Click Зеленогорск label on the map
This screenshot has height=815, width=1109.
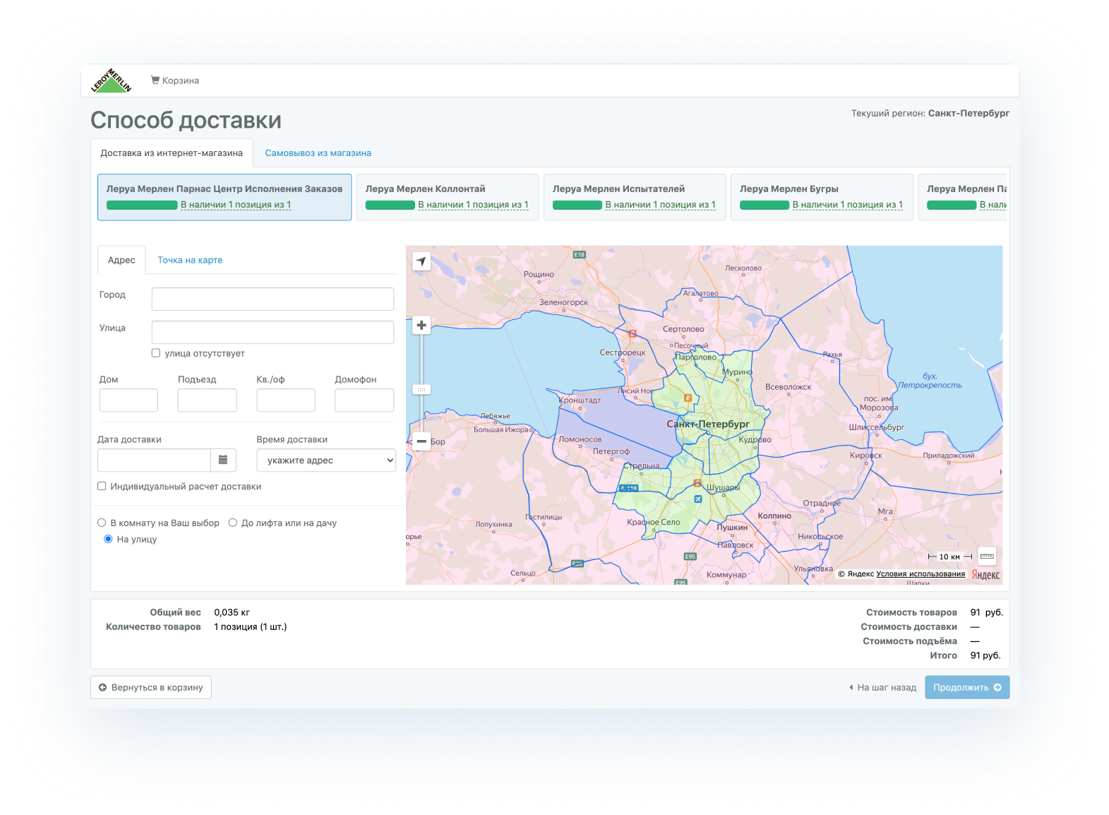coord(563,302)
